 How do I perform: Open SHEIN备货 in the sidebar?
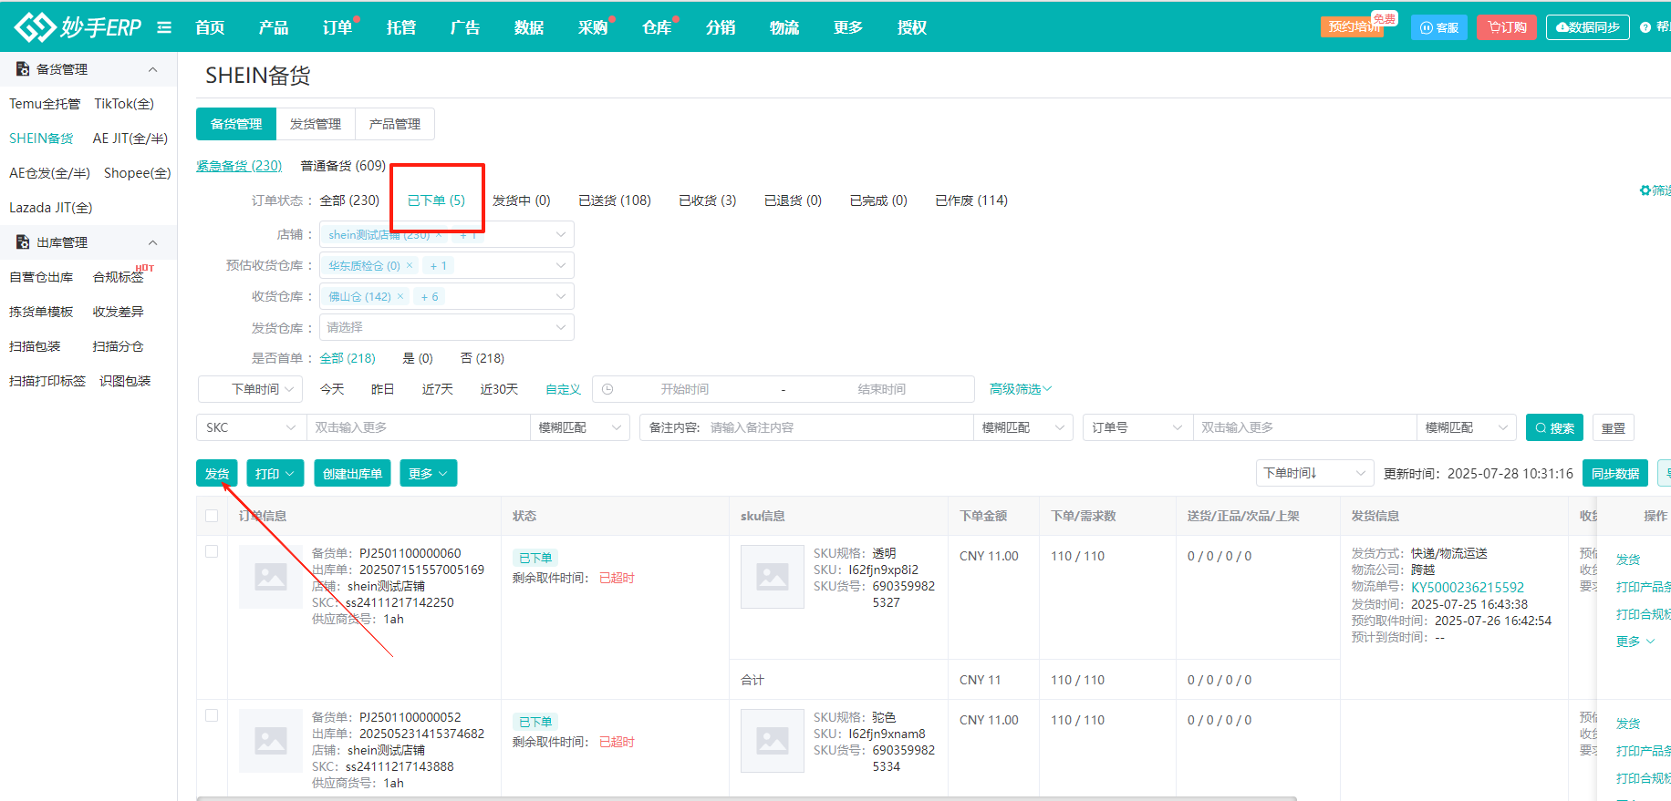coord(41,139)
